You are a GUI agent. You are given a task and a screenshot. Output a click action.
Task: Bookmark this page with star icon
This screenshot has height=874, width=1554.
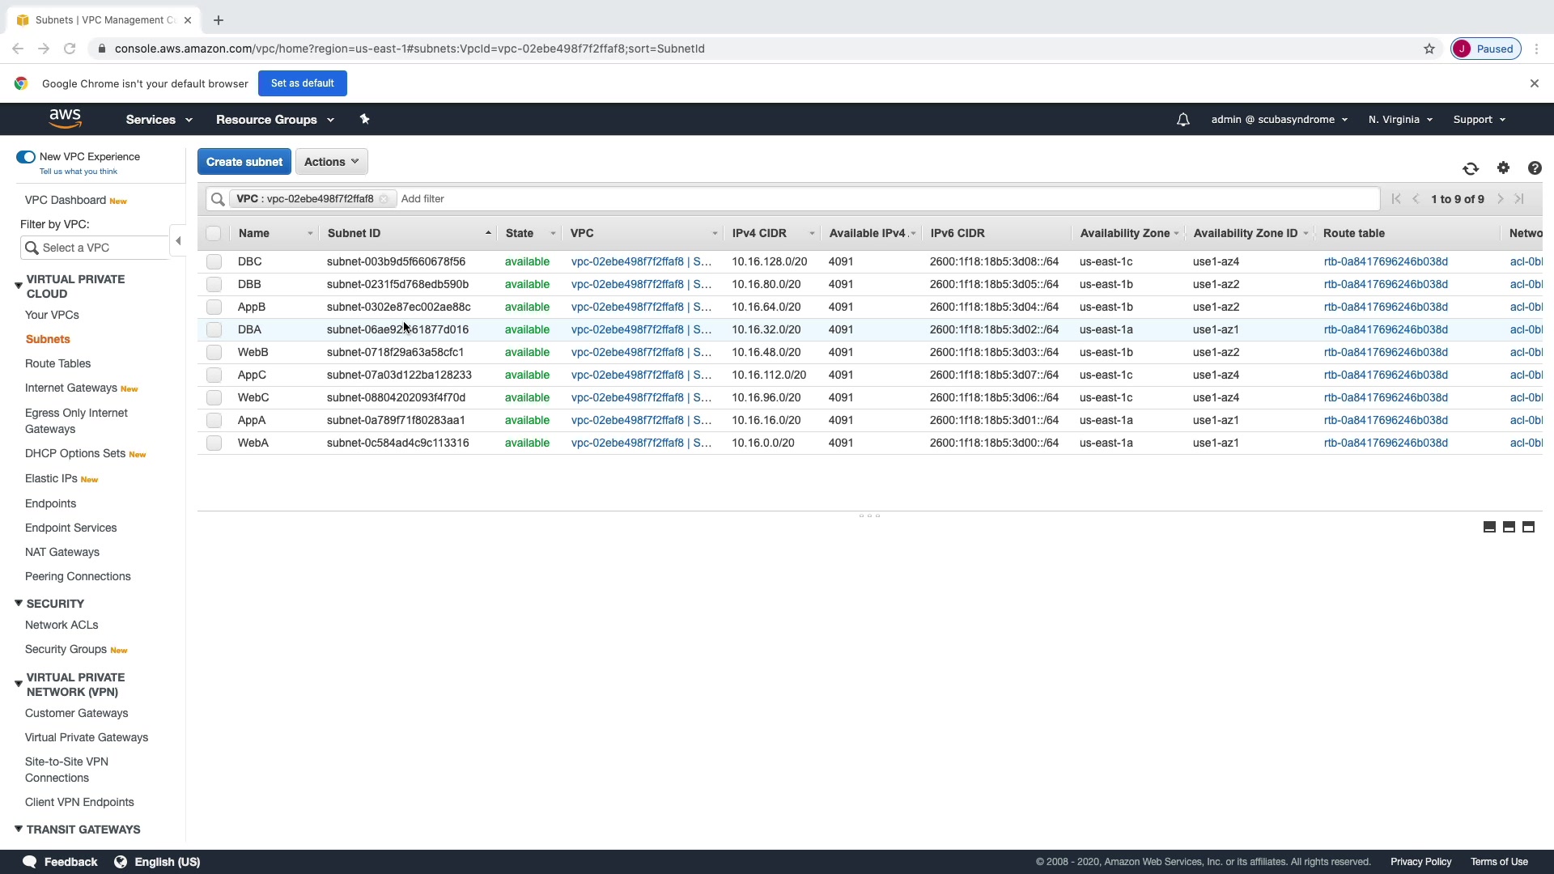(1429, 49)
